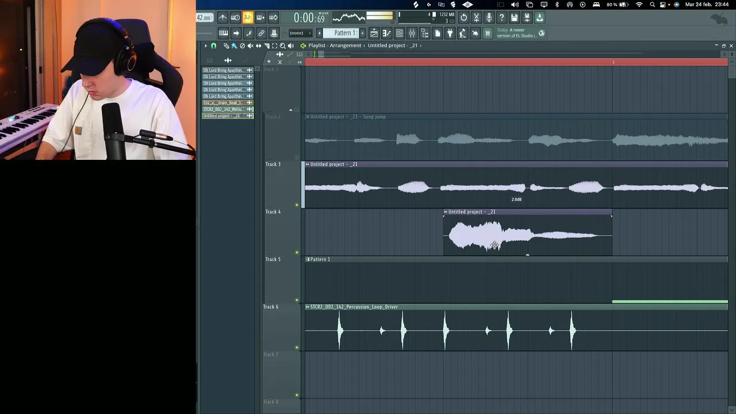
Task: Open the Piano roll view icon
Action: click(x=386, y=33)
